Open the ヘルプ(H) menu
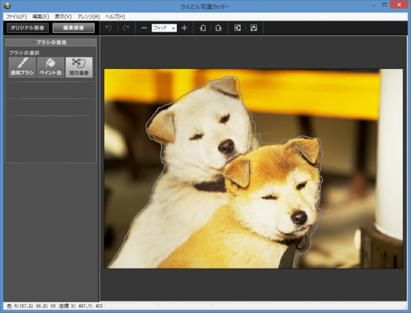This screenshot has height=313, width=411. click(x=115, y=16)
